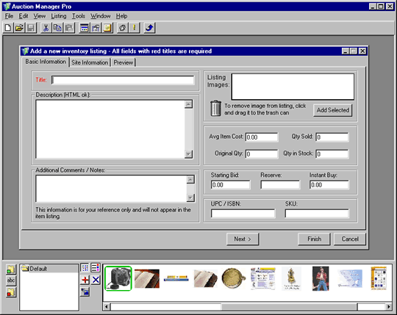397x315 pixels.
Task: Click the Add Selected button
Action: coord(333,110)
